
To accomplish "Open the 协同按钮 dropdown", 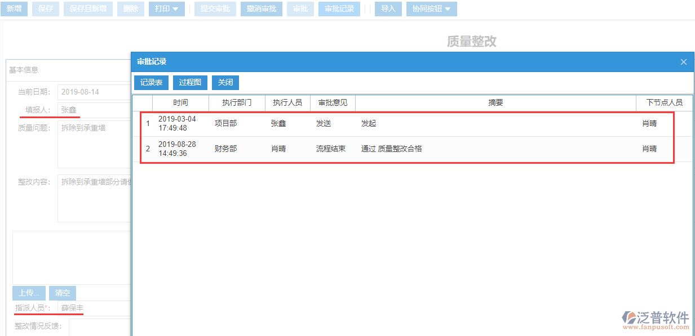I will (x=431, y=8).
